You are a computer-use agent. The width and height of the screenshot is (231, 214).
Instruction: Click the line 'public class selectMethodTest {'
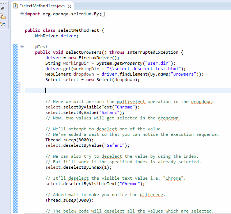point(64,30)
